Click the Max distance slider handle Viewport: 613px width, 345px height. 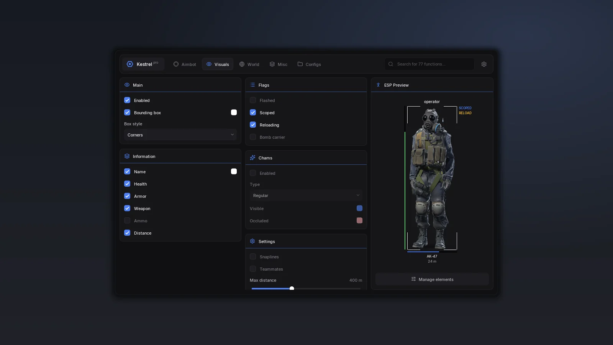(292, 288)
